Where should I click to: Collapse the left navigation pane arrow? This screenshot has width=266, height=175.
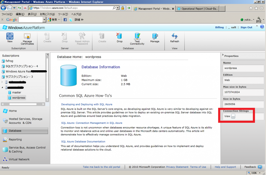click(47, 55)
